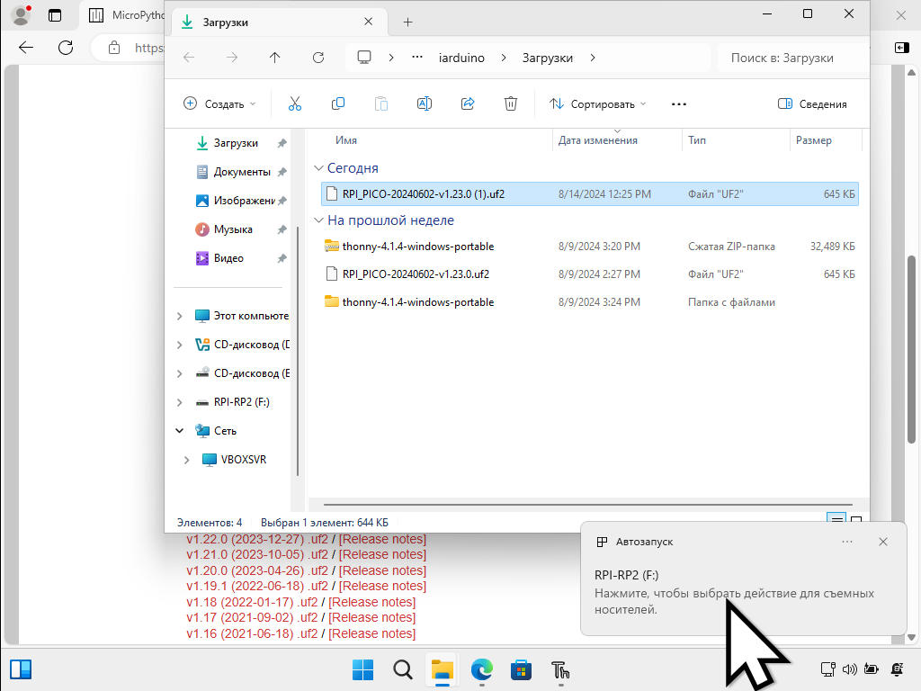Image resolution: width=921 pixels, height=691 pixels.
Task: Select Документы in the navigation pane
Action: [241, 172]
